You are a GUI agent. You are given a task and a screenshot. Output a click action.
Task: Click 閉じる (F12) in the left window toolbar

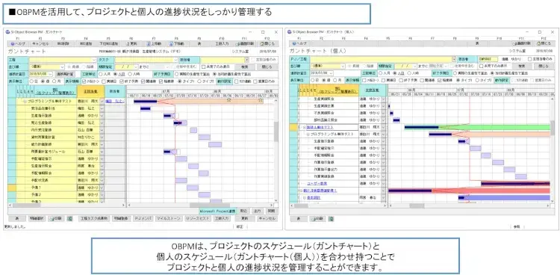[267, 43]
